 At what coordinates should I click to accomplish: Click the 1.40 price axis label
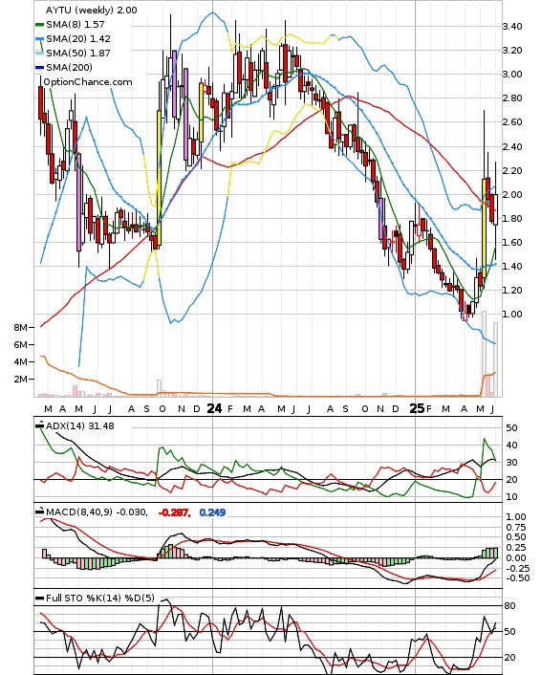[x=512, y=266]
